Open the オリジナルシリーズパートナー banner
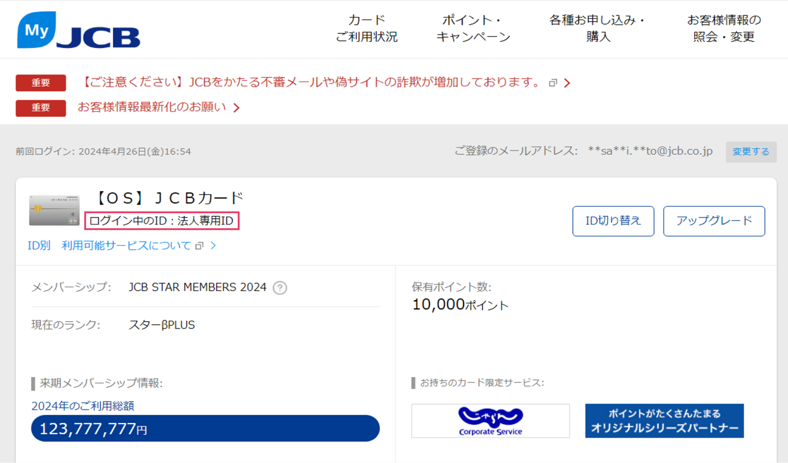The width and height of the screenshot is (788, 463). coord(664,421)
